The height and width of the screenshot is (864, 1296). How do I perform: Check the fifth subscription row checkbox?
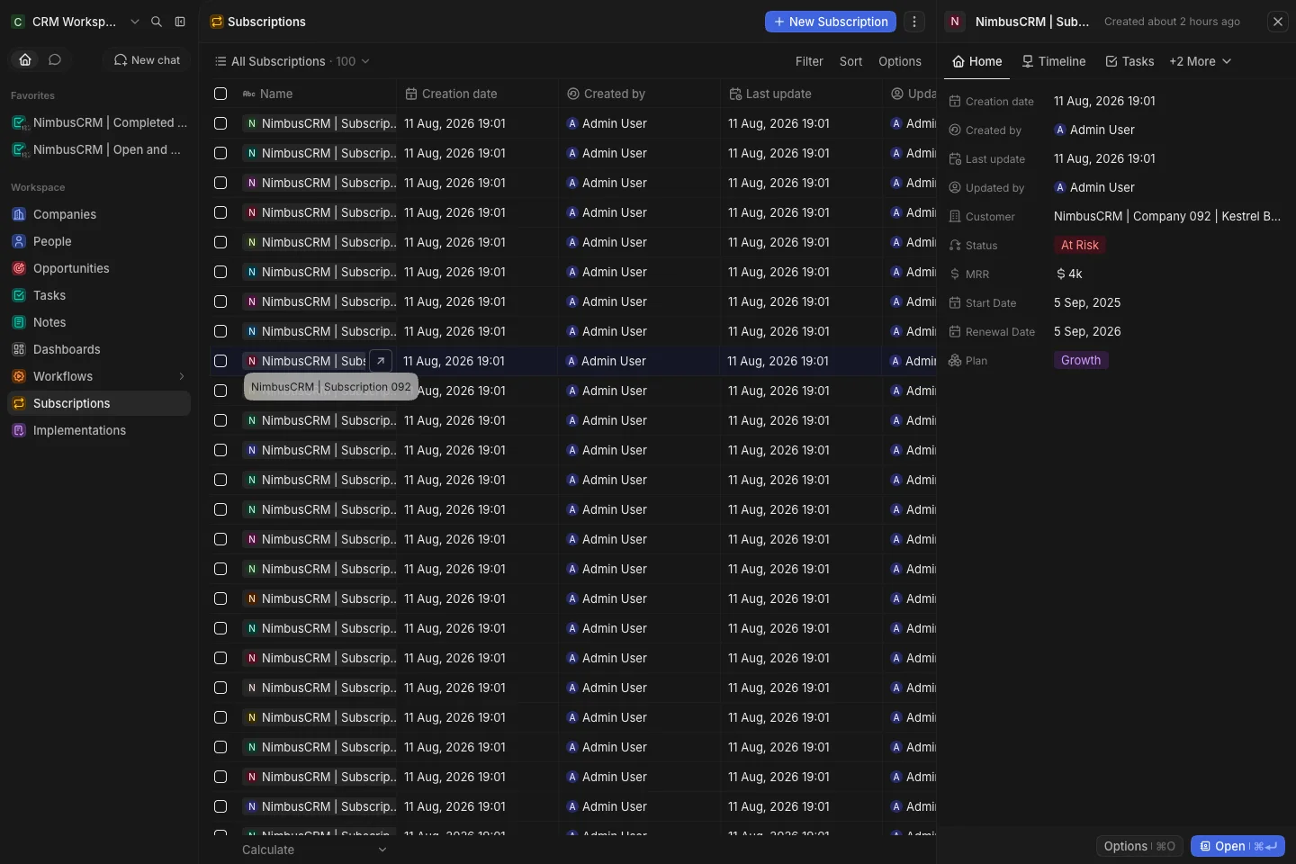(x=220, y=242)
